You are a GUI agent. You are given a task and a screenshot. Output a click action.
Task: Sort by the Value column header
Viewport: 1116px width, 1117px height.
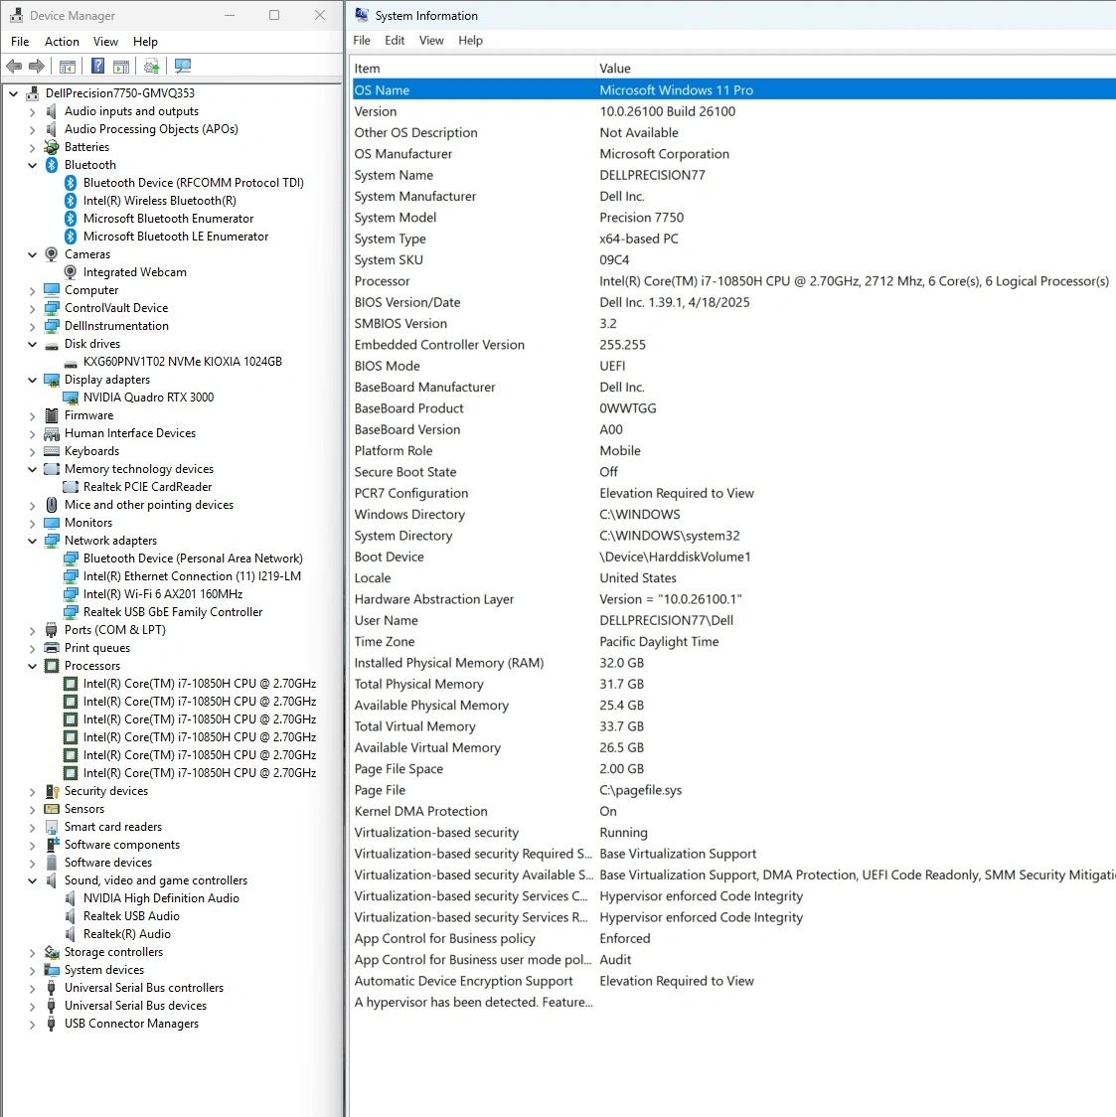point(856,69)
